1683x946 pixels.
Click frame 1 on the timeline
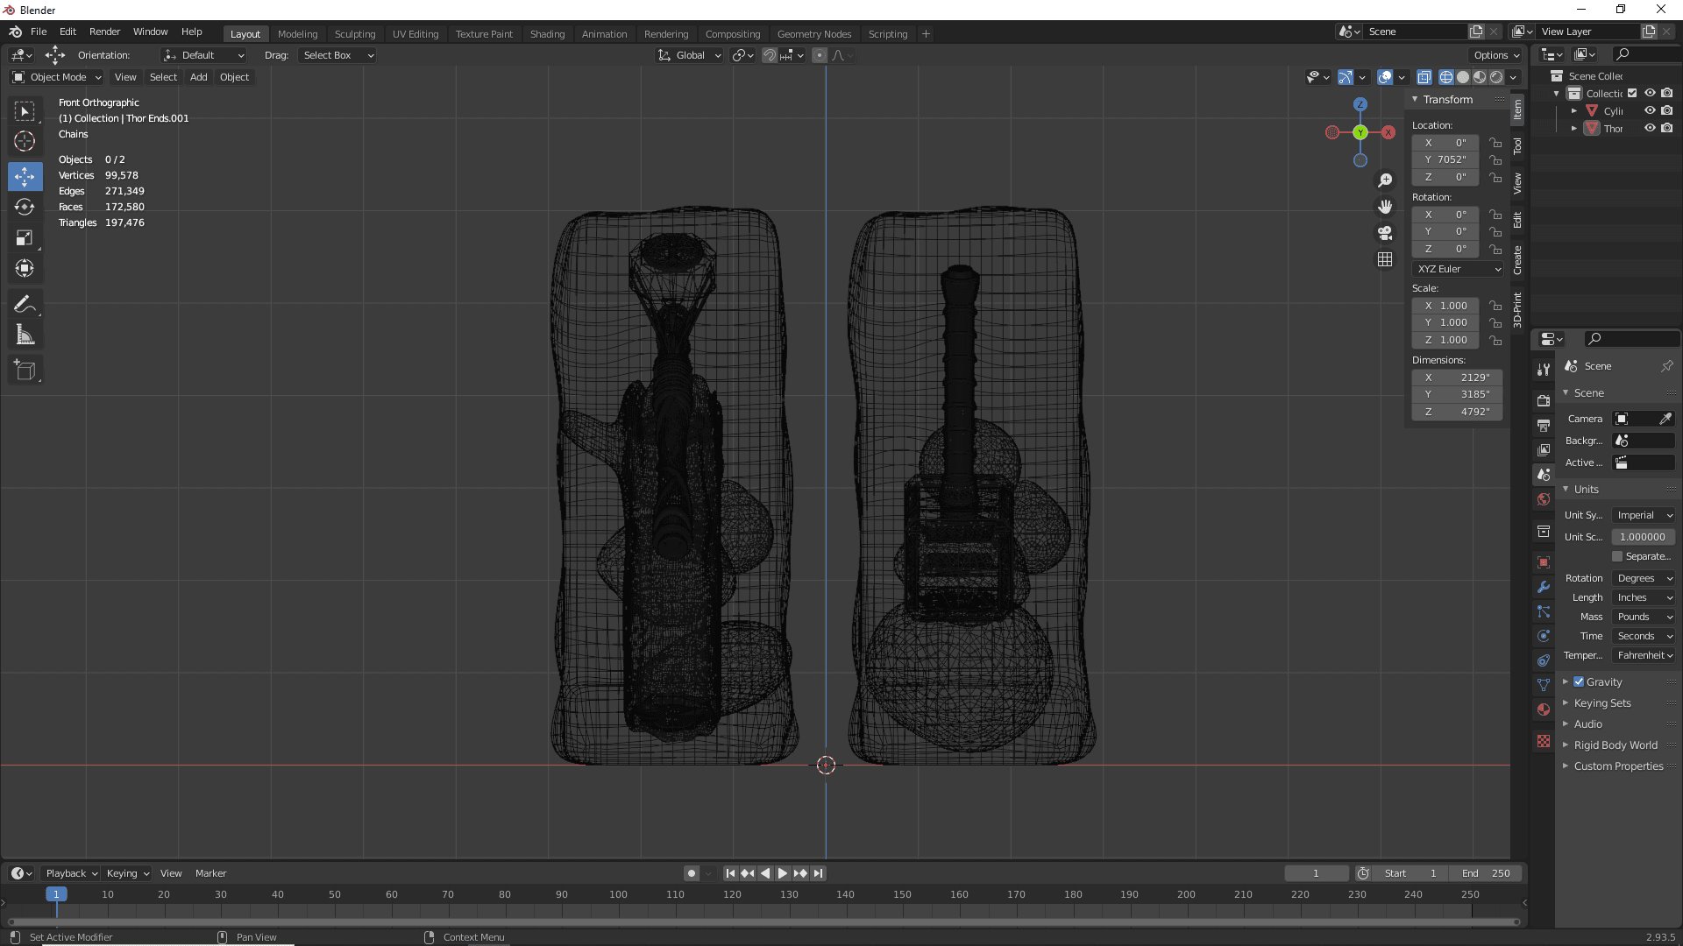tap(54, 894)
